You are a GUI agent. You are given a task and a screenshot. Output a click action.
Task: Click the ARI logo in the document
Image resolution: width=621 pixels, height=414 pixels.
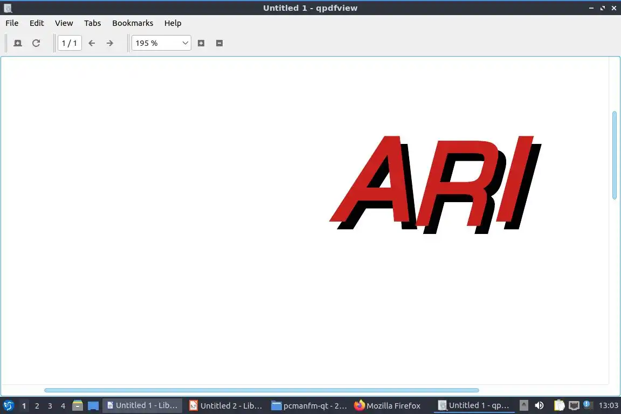pos(435,184)
